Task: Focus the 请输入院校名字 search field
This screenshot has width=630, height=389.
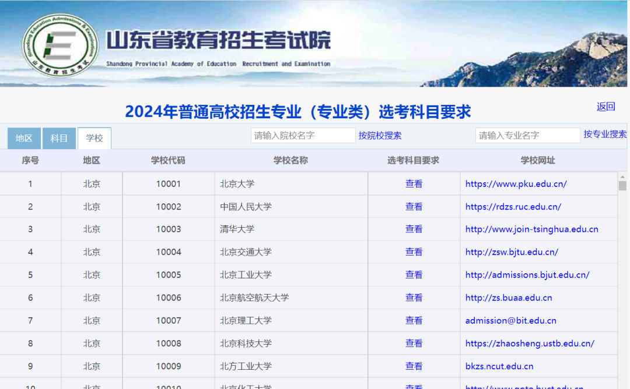Action: [303, 136]
